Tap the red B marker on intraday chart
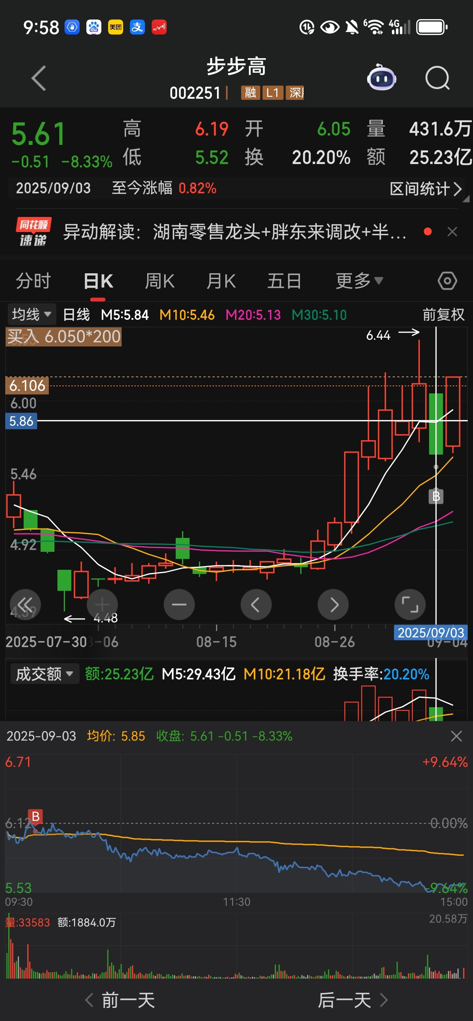This screenshot has width=473, height=1021. click(x=36, y=816)
